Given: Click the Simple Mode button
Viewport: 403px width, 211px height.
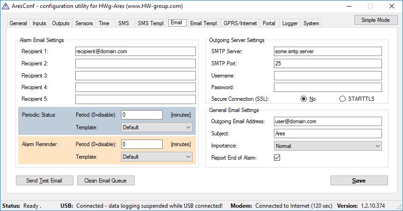Looking at the screenshot, I should point(376,20).
